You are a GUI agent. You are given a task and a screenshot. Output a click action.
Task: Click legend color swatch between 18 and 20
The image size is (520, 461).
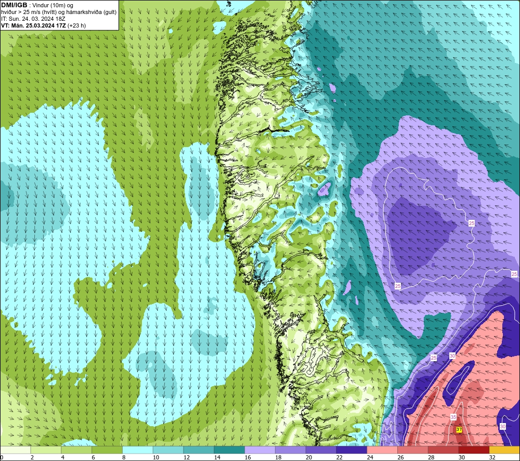click(x=291, y=450)
